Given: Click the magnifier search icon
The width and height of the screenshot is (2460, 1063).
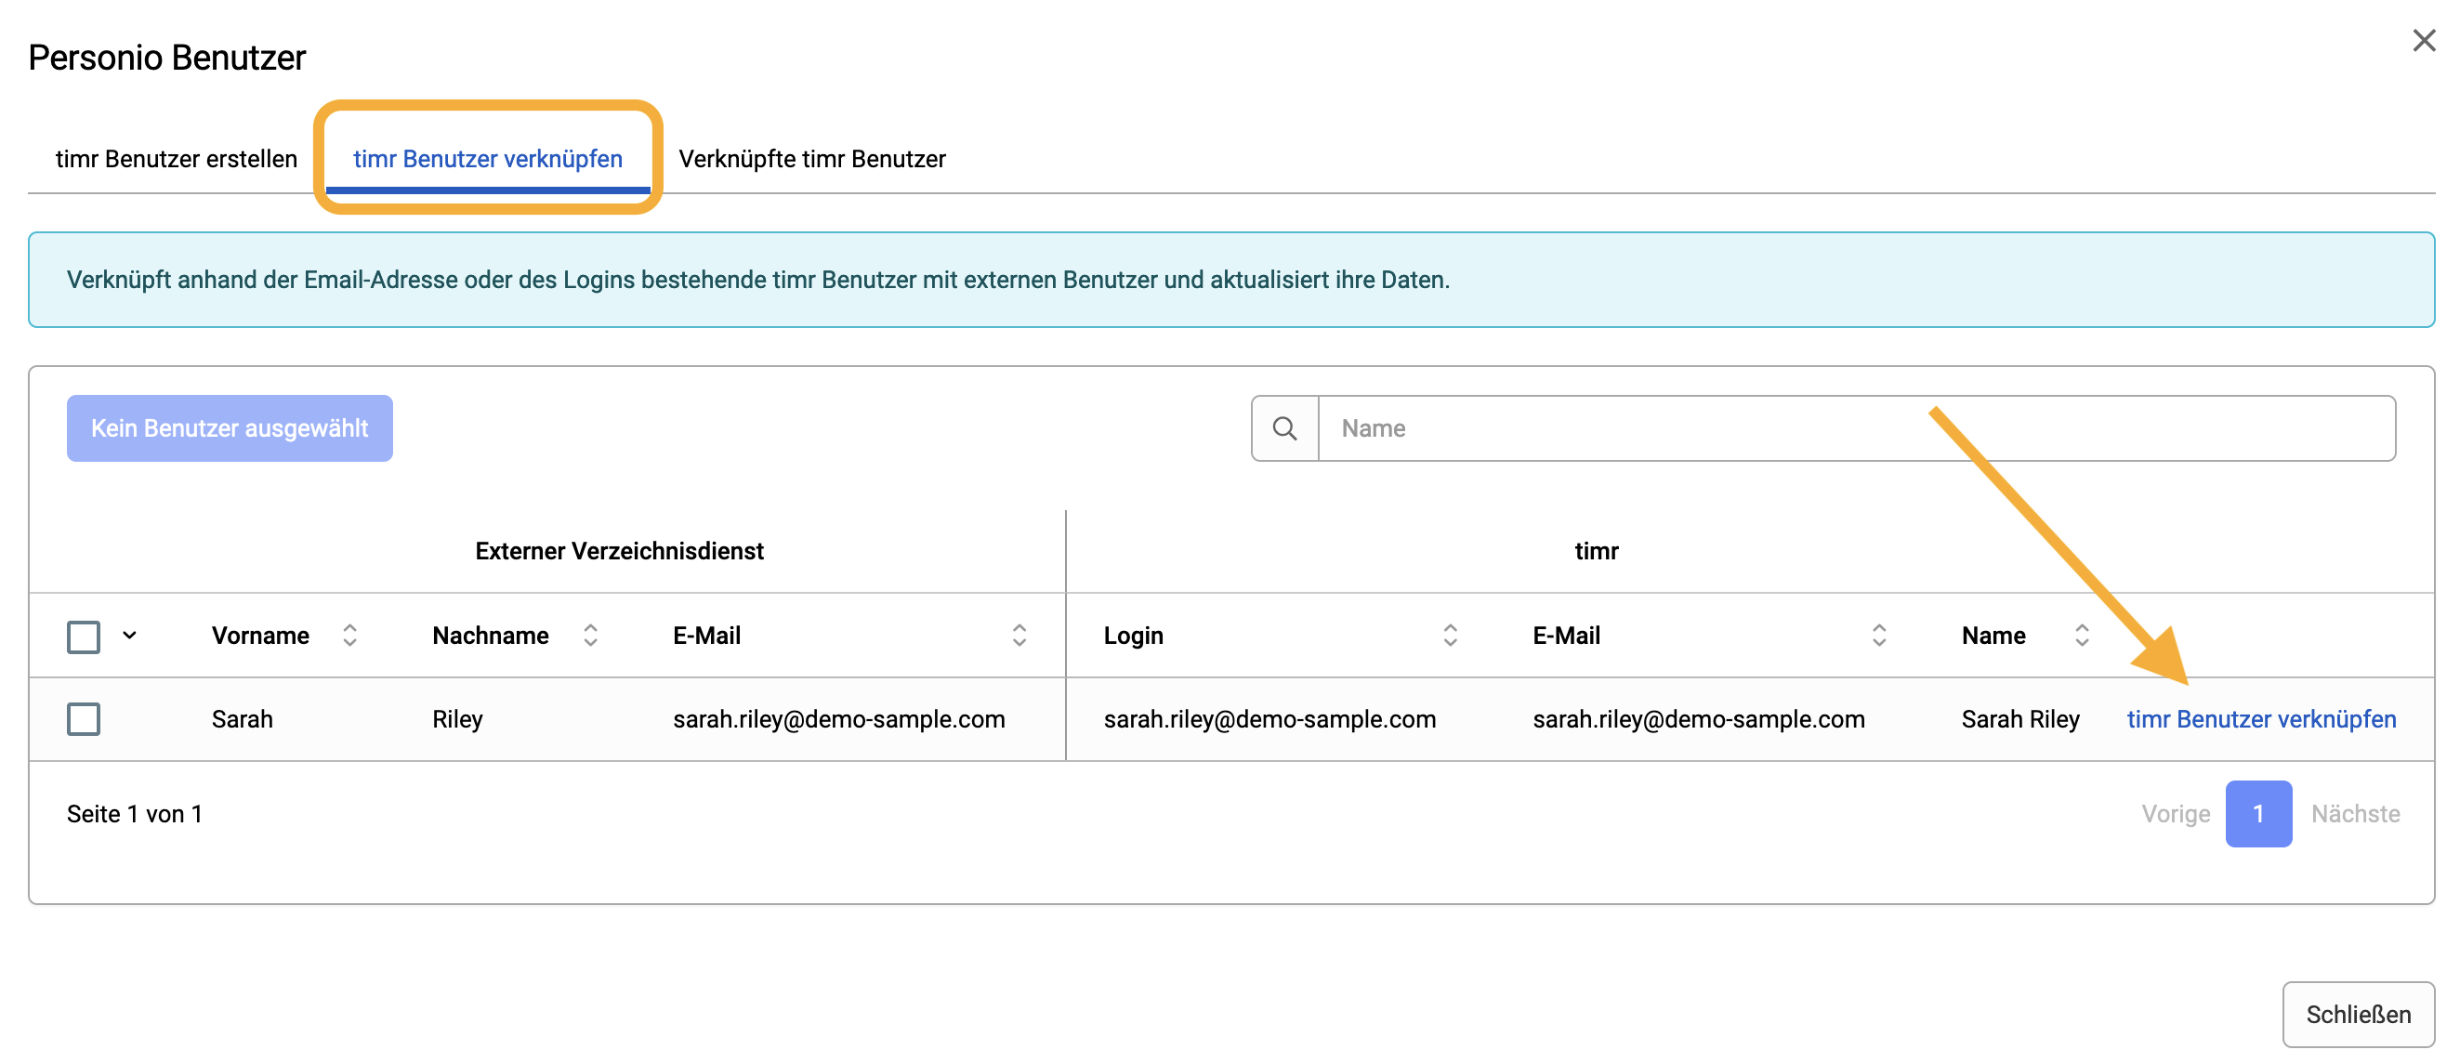Looking at the screenshot, I should 1284,427.
